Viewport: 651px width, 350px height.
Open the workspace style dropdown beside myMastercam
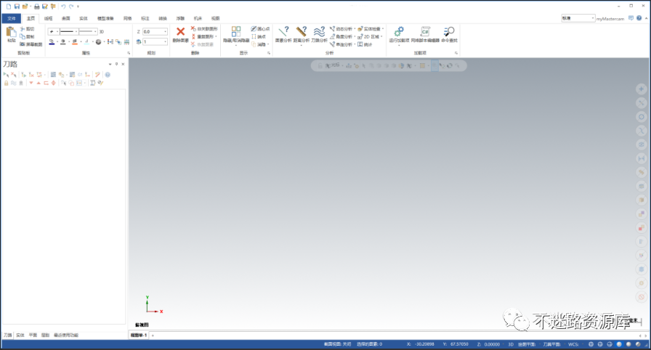click(x=592, y=18)
